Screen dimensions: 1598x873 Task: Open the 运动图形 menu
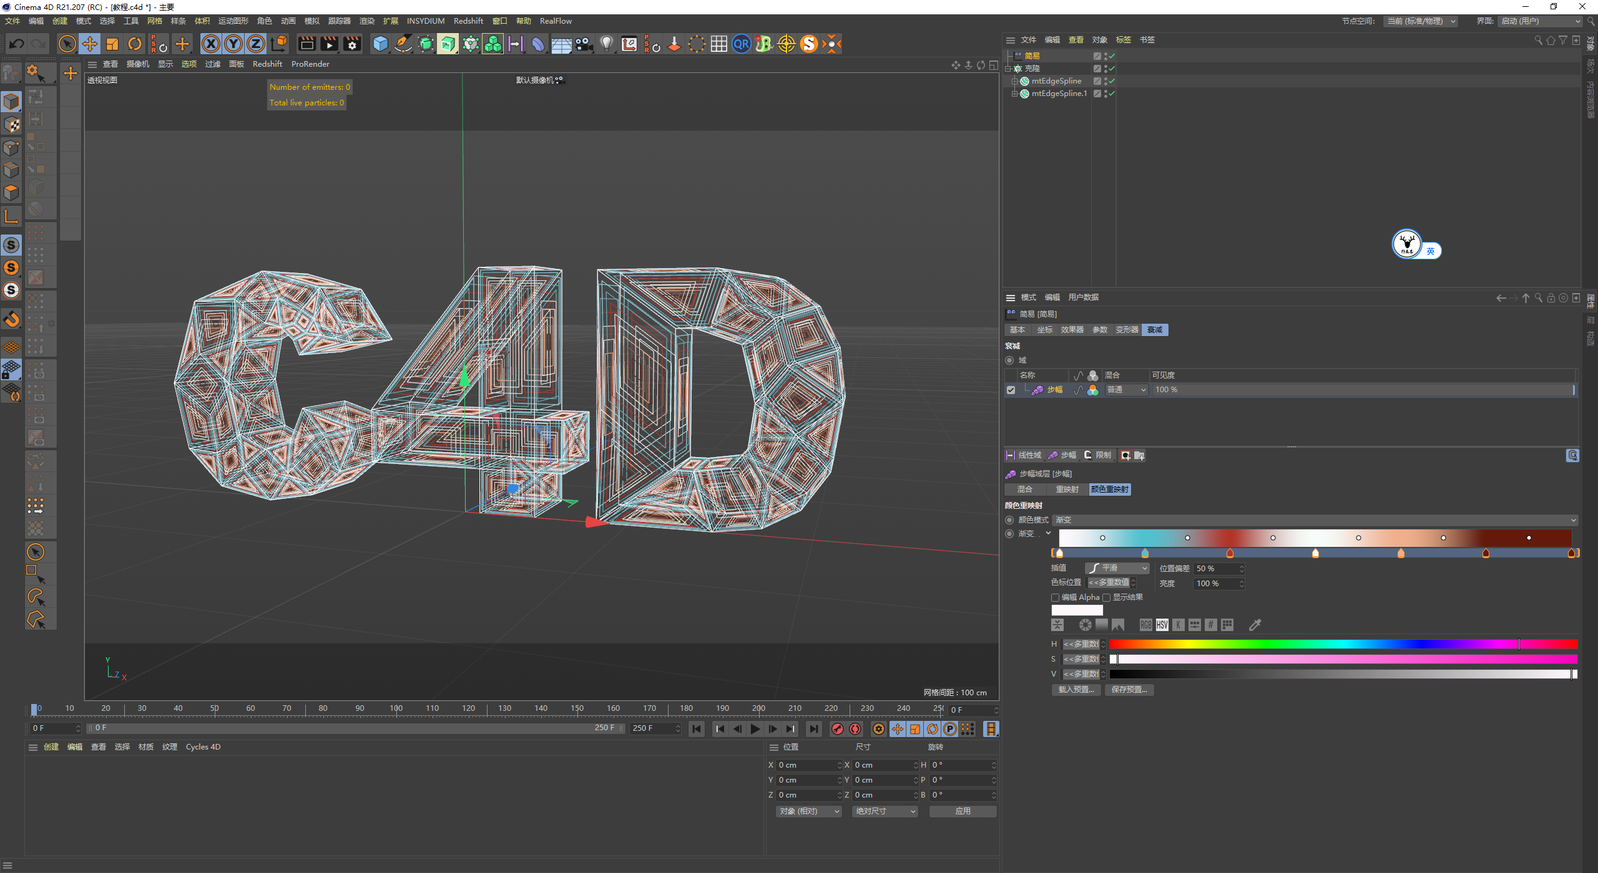[x=233, y=21]
